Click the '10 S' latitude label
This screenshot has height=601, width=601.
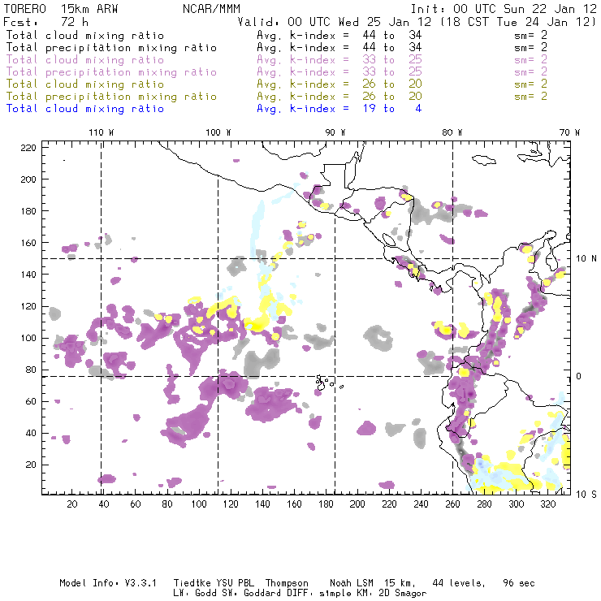[586, 495]
